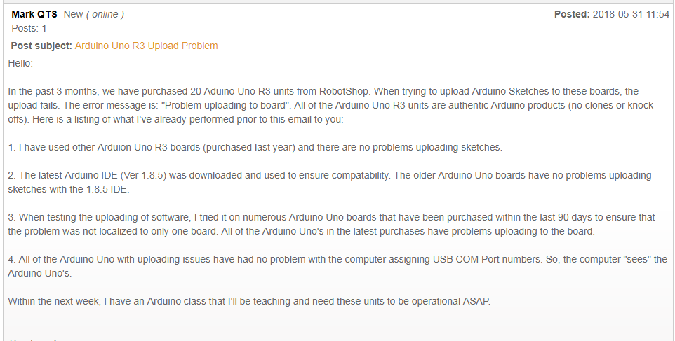The image size is (675, 341).
Task: Click list item 3 starting 'When testing'
Action: pos(331,224)
